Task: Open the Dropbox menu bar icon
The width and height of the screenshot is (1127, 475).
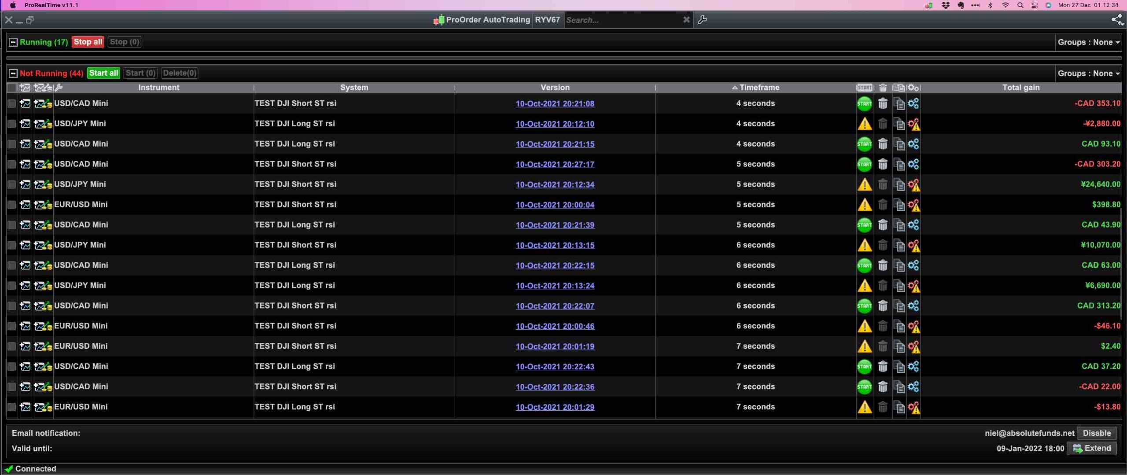Action: tap(945, 5)
